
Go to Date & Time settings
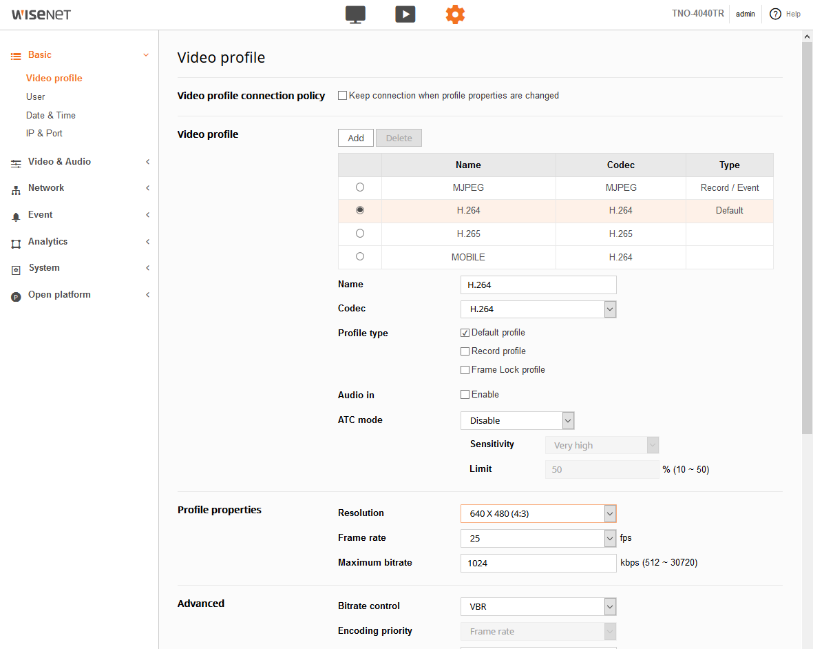click(51, 115)
